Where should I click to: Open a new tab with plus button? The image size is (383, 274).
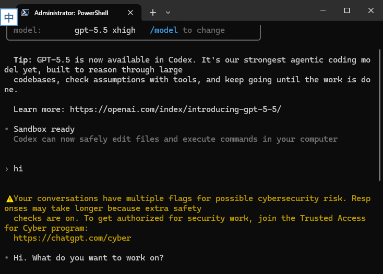[153, 13]
